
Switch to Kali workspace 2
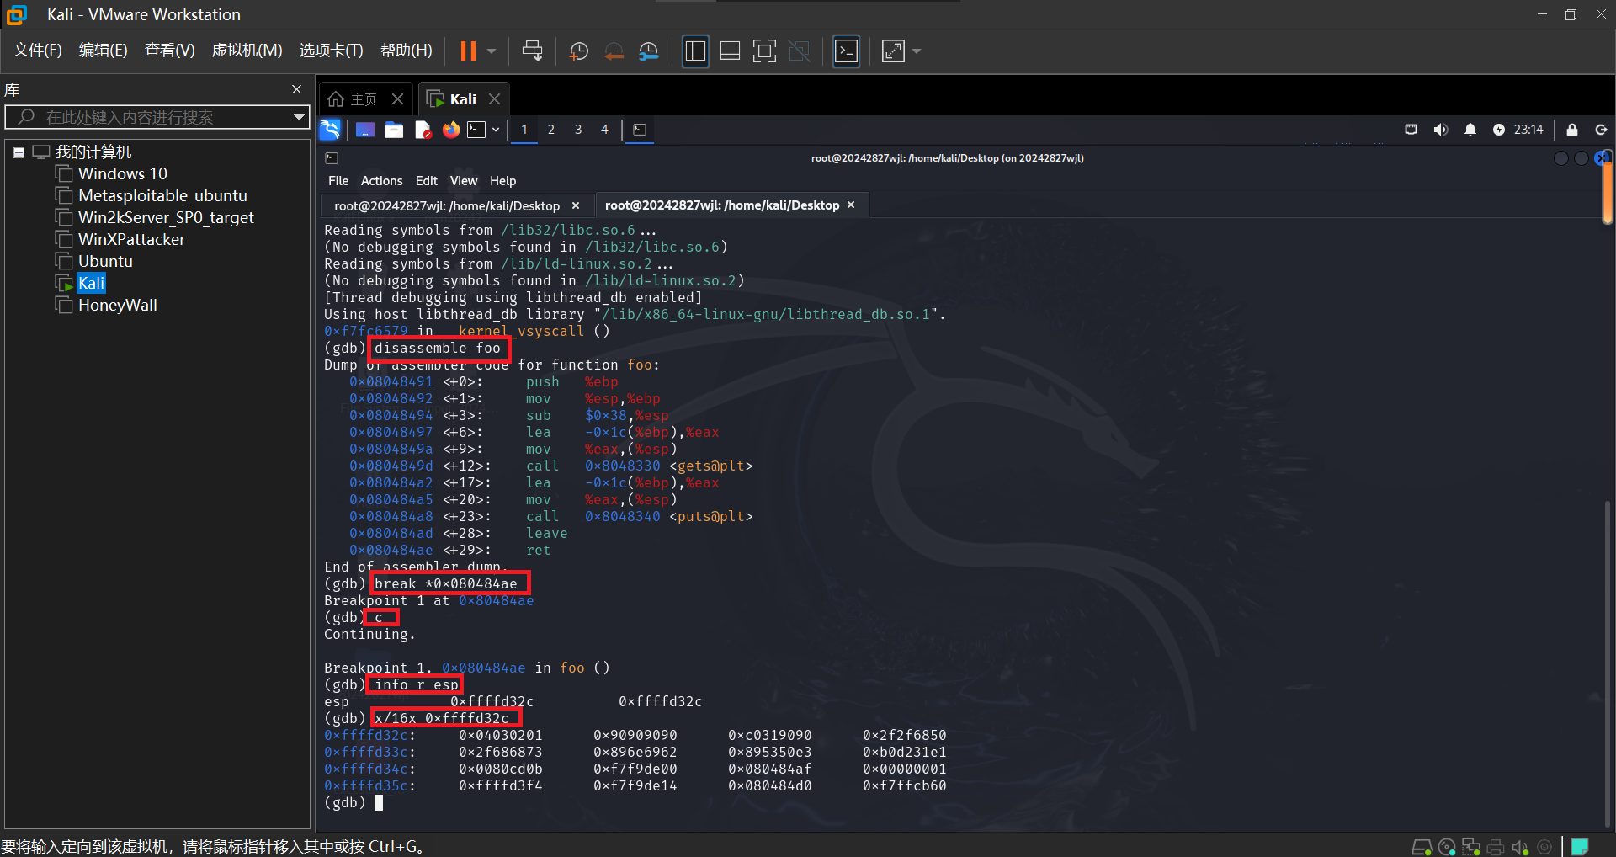pos(550,130)
